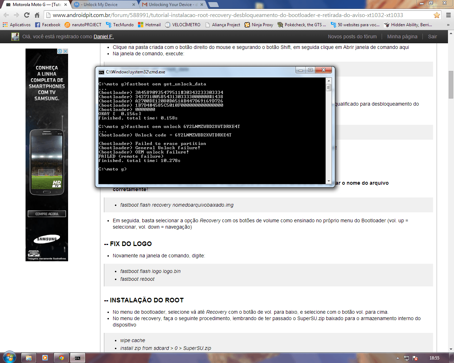Image resolution: width=454 pixels, height=363 pixels.
Task: Open the Aplicativos apps bookmark
Action: pos(17,25)
